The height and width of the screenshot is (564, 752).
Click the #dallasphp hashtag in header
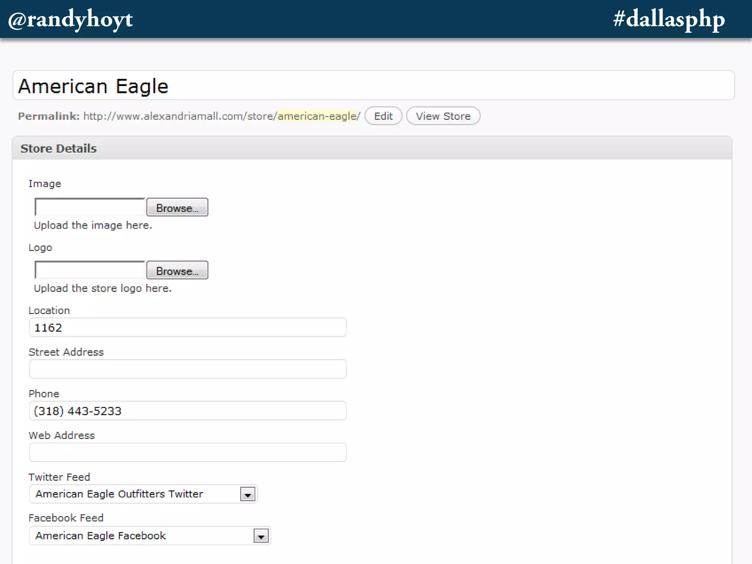click(669, 19)
